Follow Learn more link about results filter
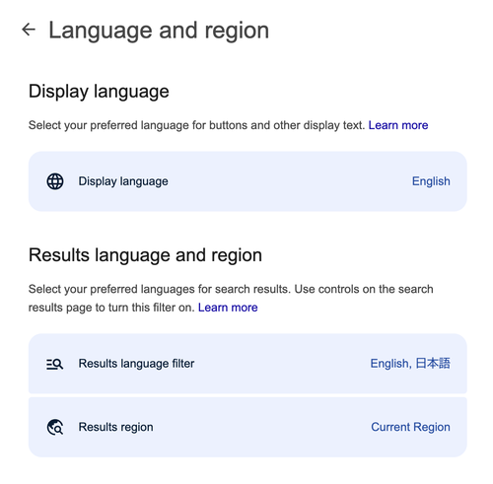This screenshot has width=493, height=484. point(228,308)
